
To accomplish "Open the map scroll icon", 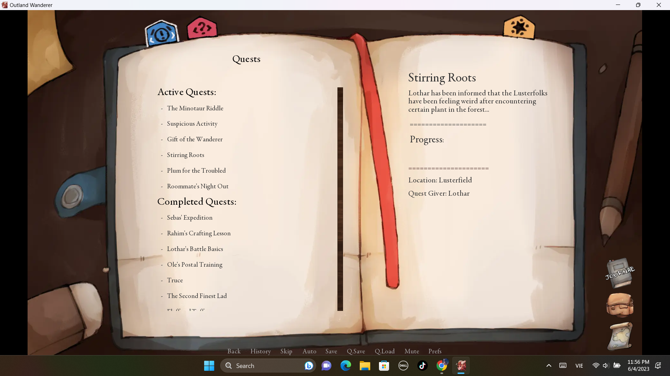I will click(x=620, y=336).
